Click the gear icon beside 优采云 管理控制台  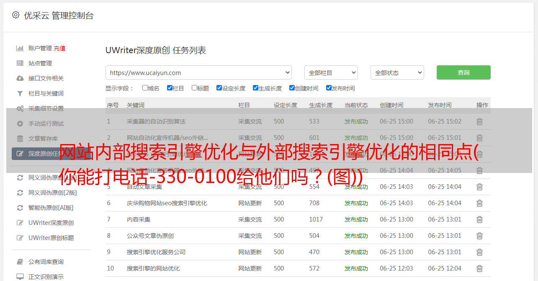15,15
